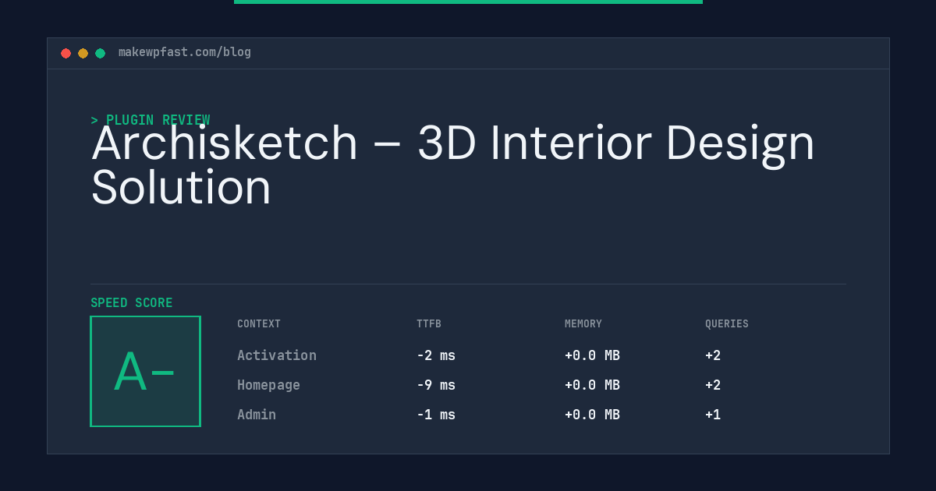
Task: Click the TTFB column header
Action: point(429,324)
